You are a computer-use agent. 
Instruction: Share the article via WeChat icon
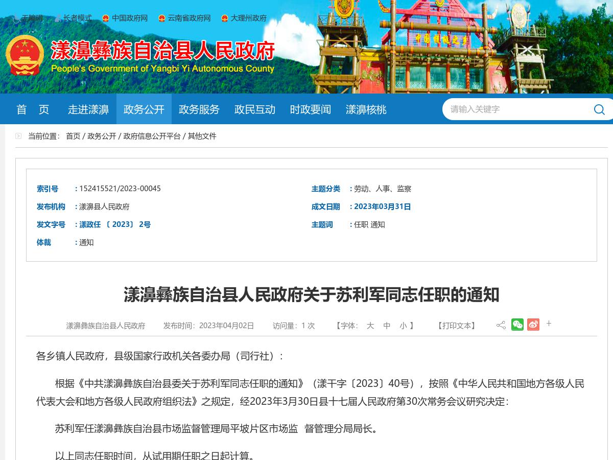pos(517,325)
